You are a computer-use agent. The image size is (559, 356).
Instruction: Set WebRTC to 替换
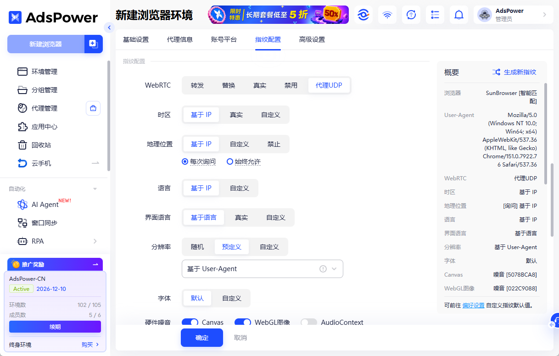229,85
